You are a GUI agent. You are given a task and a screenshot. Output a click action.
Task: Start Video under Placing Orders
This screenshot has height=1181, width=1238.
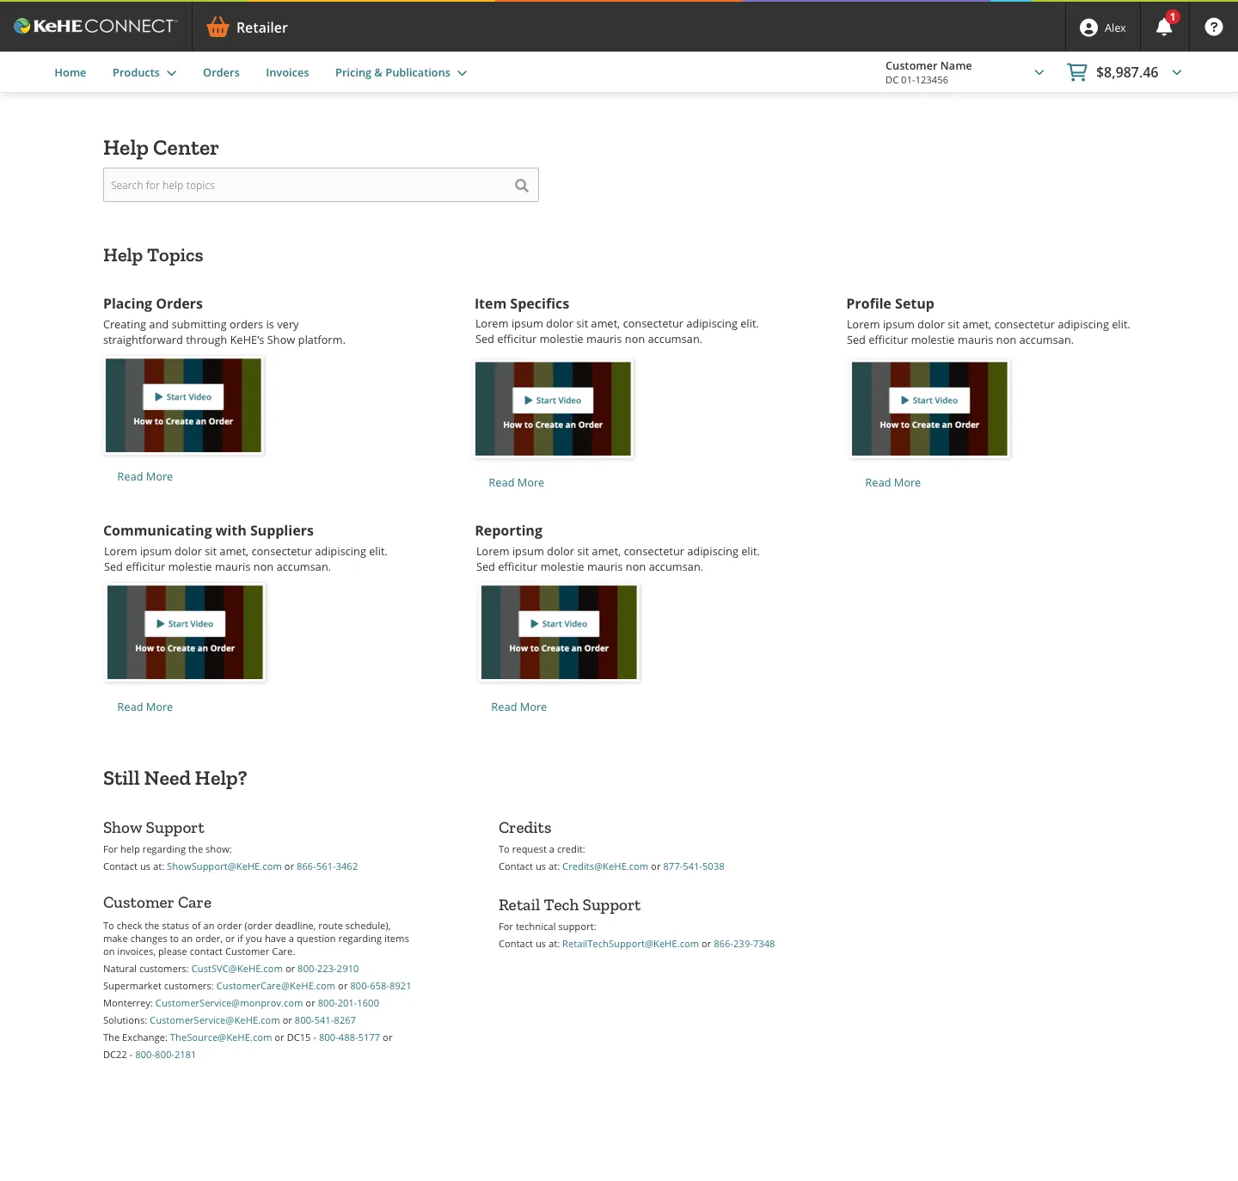click(183, 397)
